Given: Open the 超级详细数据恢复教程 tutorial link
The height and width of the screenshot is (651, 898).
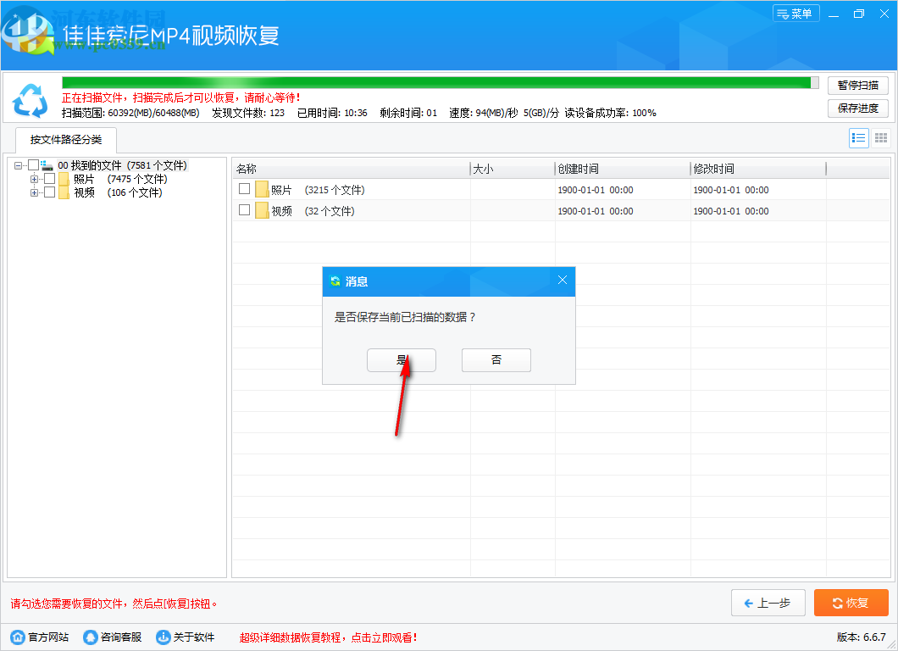Looking at the screenshot, I should pos(328,637).
